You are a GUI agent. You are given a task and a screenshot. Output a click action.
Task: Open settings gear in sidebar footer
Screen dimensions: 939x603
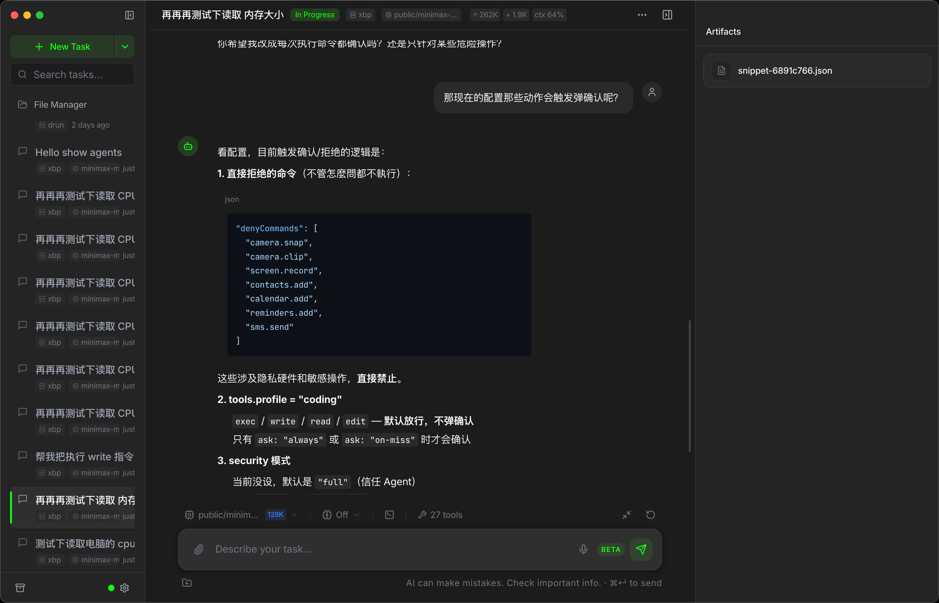(x=124, y=588)
